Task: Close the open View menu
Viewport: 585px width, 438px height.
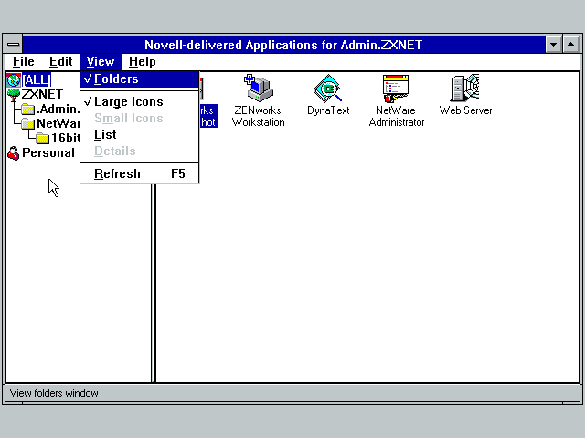Action: pos(101,62)
